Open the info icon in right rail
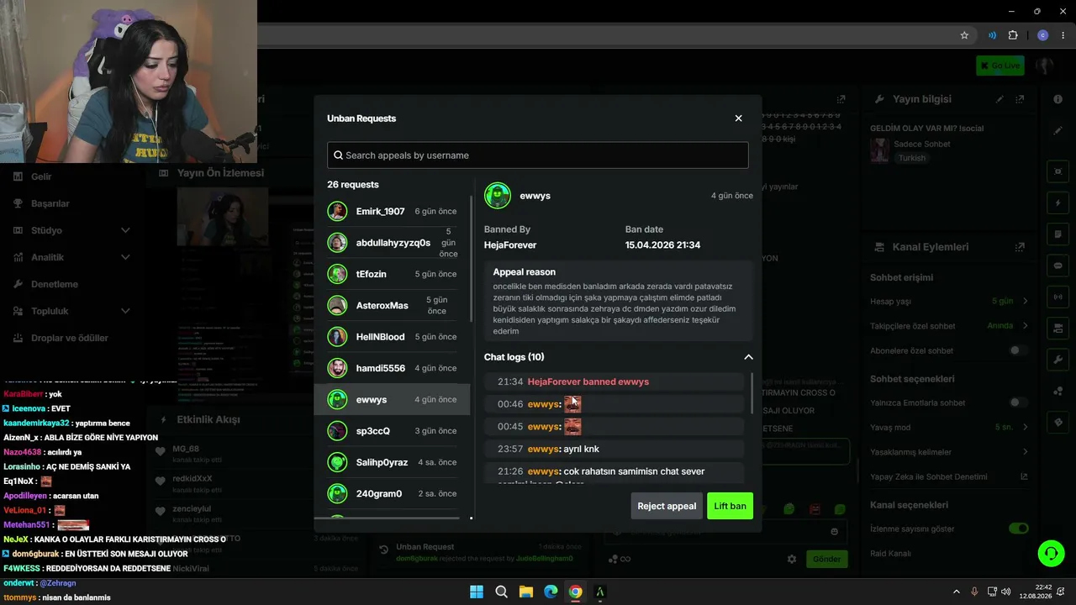This screenshot has height=605, width=1076. 1058,99
